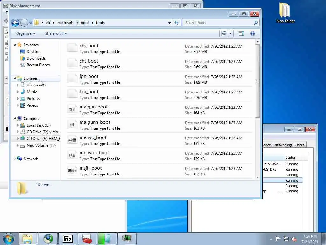Open the Share with menu
This screenshot has width=326, height=245.
click(x=56, y=33)
